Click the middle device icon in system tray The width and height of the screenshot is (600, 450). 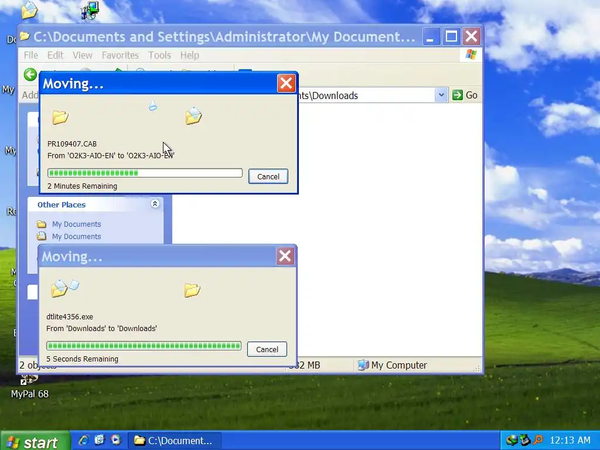pos(524,441)
